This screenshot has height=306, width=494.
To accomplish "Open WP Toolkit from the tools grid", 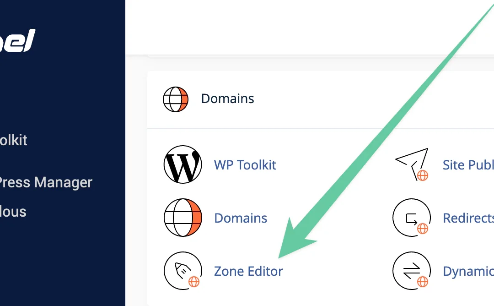I will coord(245,165).
